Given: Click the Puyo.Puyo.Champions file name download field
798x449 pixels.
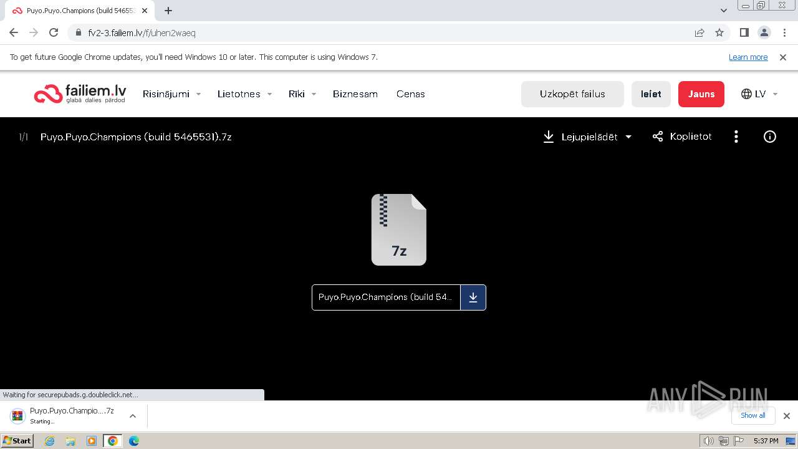Looking at the screenshot, I should (386, 297).
